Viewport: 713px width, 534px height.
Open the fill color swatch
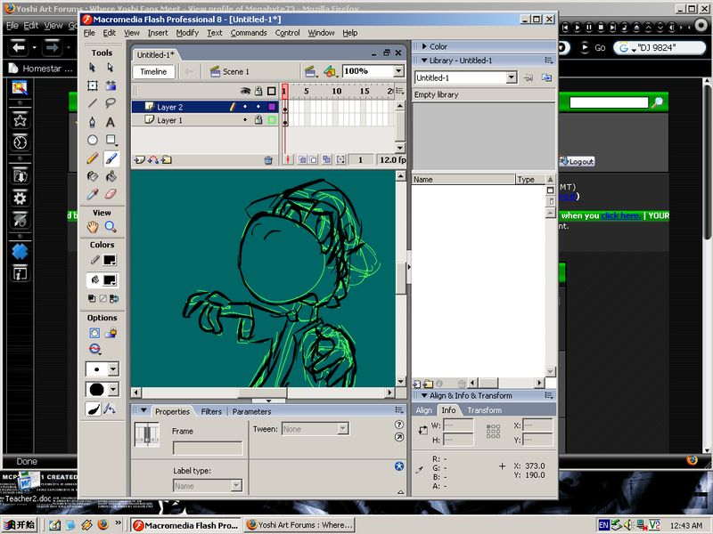tap(110, 279)
